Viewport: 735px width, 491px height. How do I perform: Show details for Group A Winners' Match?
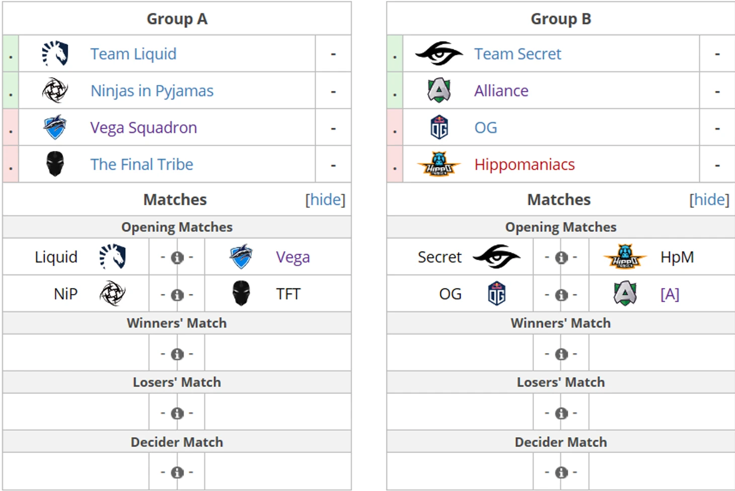pyautogui.click(x=177, y=354)
